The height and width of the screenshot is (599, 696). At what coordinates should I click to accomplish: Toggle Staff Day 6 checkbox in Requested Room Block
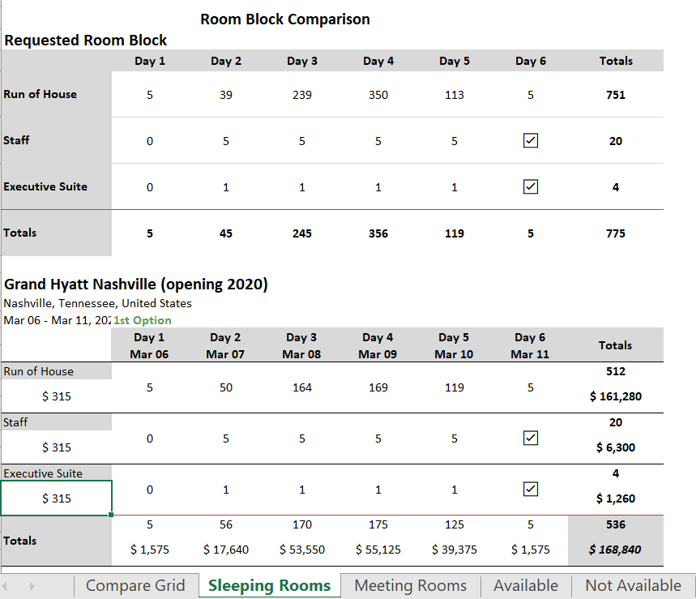pyautogui.click(x=531, y=141)
